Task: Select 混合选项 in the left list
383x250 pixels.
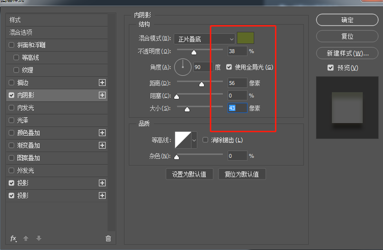Action: tap(56, 32)
